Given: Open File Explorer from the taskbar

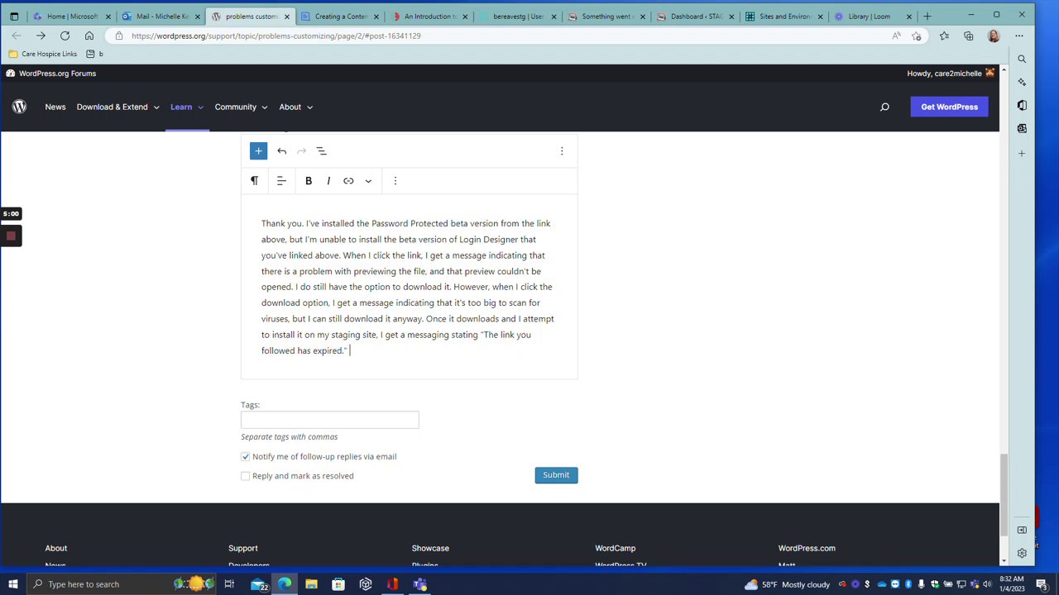Looking at the screenshot, I should (x=311, y=584).
